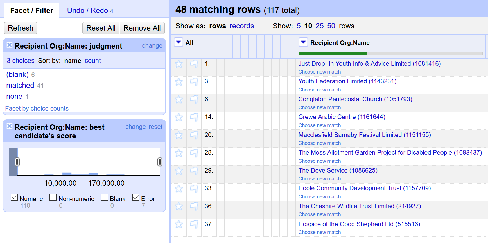The height and width of the screenshot is (243, 488).
Task: Choose new match for Hospice of Good Shepherd
Action: tap(320, 232)
